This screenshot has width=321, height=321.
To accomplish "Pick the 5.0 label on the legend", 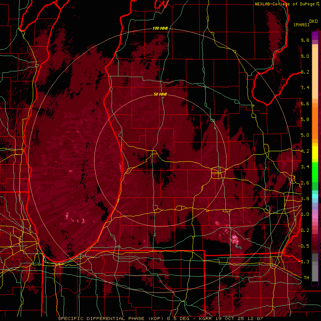I will (x=305, y=135).
